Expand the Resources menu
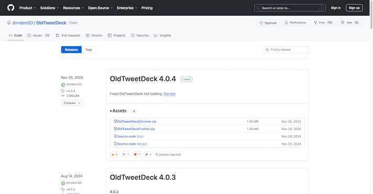 (73, 8)
